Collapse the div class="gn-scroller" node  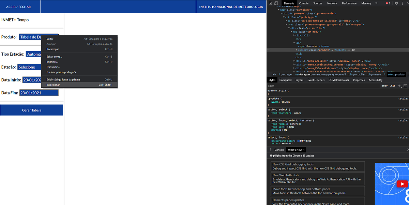pos(289,28)
